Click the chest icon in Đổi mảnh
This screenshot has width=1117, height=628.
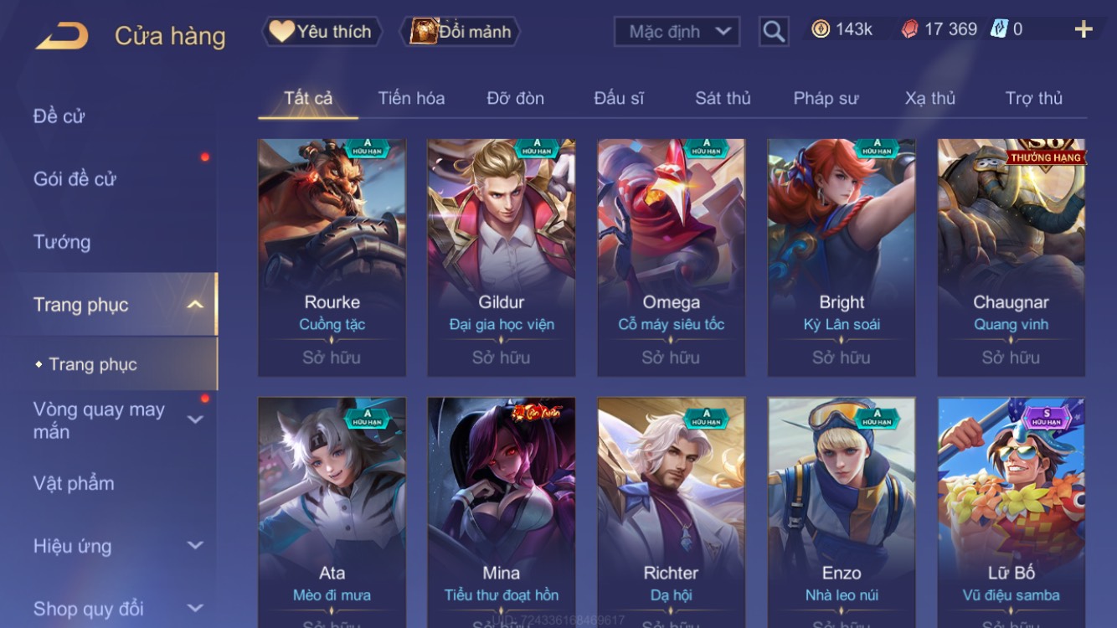tap(424, 31)
